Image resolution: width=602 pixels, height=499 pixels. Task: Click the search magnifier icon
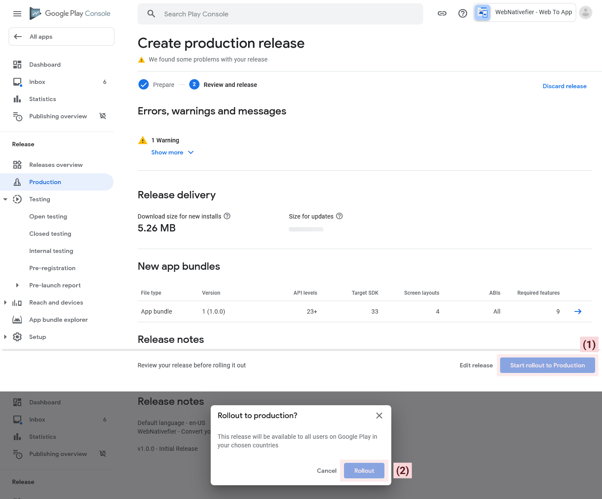point(151,14)
